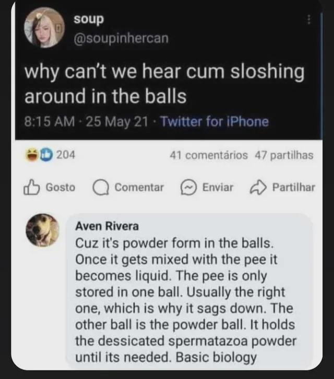
Task: Click the "soup" display name
Action: pyautogui.click(x=89, y=19)
